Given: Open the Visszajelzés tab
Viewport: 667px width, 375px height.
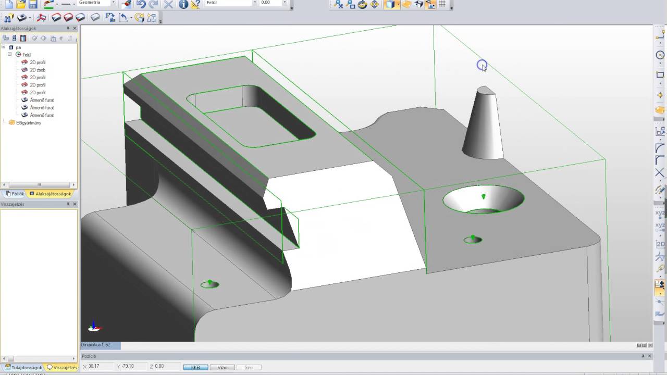Looking at the screenshot, I should pos(62,367).
